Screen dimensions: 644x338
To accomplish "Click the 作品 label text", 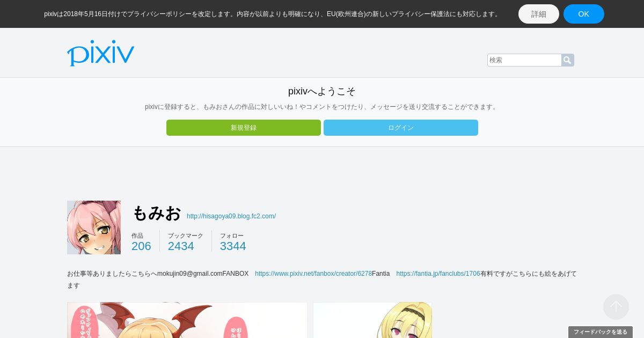I will [x=137, y=236].
